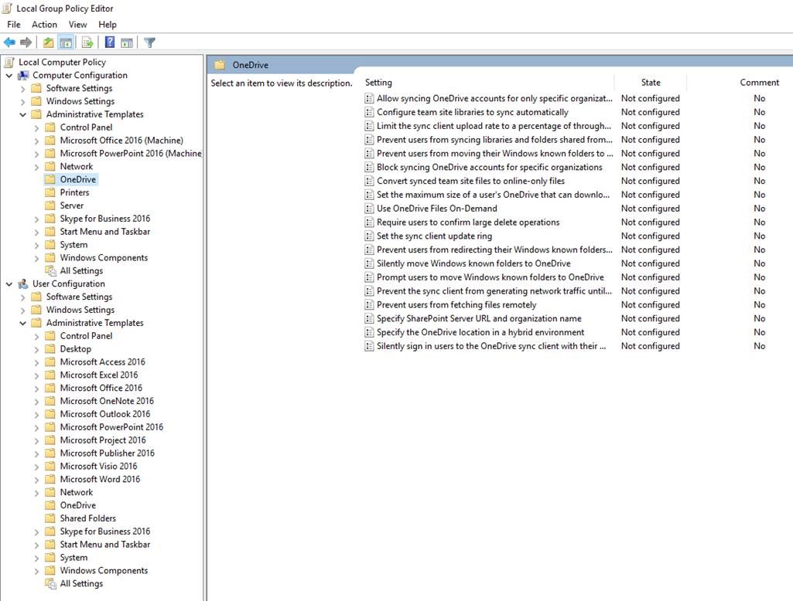Select 'Limit the sync client upload rate' policy
This screenshot has height=601, width=793.
[494, 126]
